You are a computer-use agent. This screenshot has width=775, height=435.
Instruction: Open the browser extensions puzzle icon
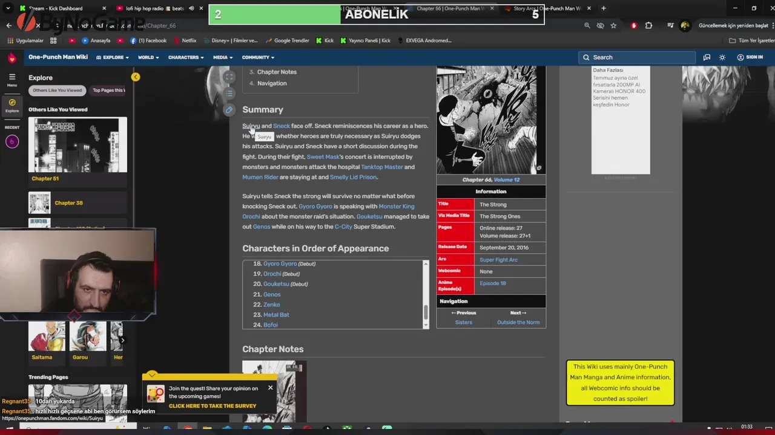(648, 26)
